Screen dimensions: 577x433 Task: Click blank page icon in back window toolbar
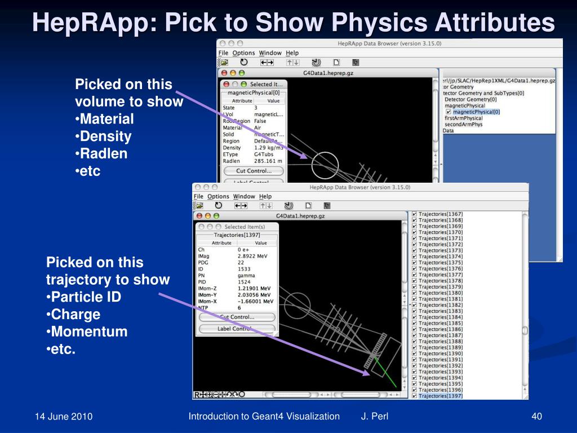[x=336, y=62]
